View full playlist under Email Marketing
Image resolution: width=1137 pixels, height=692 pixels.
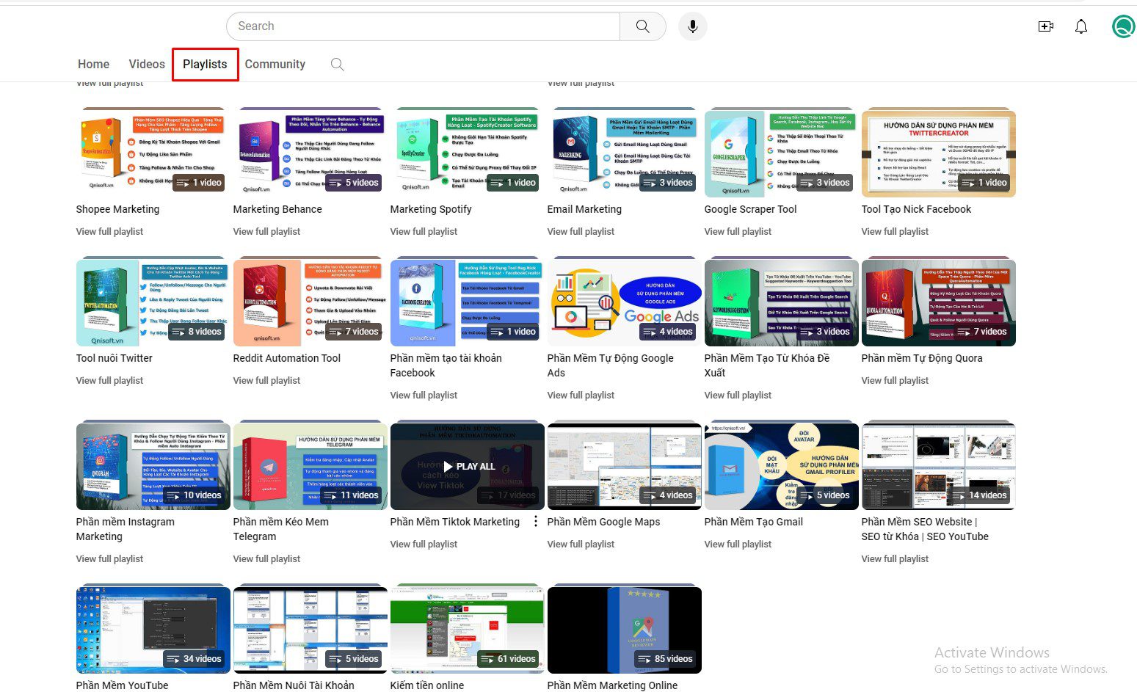click(x=581, y=232)
